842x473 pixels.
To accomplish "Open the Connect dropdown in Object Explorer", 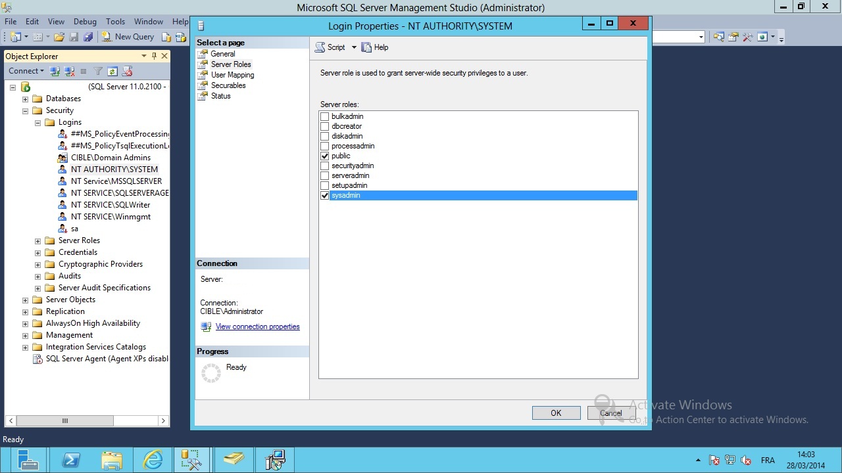I will coord(26,71).
